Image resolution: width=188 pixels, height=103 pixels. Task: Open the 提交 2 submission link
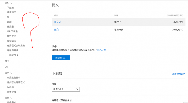57,22
